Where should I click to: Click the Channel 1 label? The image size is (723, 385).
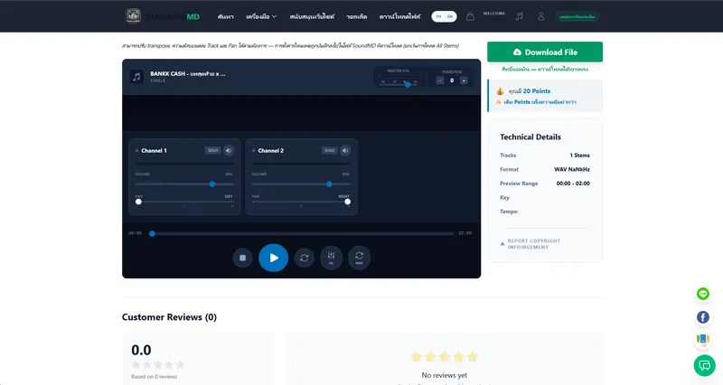pos(154,150)
